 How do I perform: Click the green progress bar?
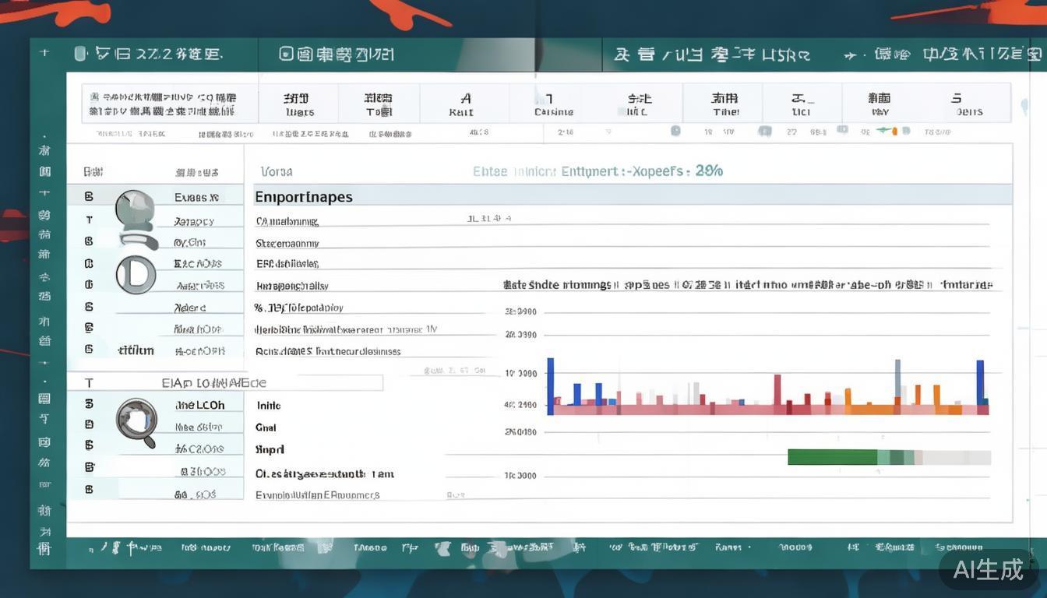pyautogui.click(x=832, y=457)
